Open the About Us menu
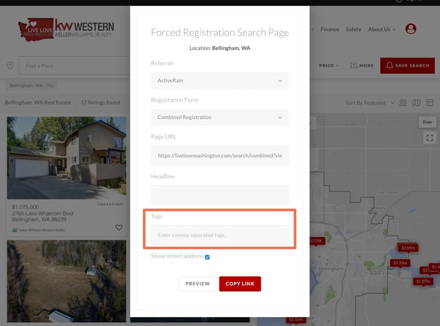Viewport: 440px width, 326px height. pyautogui.click(x=382, y=29)
